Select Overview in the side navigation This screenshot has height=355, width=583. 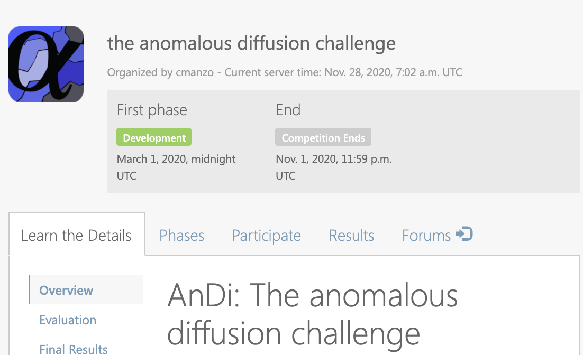click(66, 290)
